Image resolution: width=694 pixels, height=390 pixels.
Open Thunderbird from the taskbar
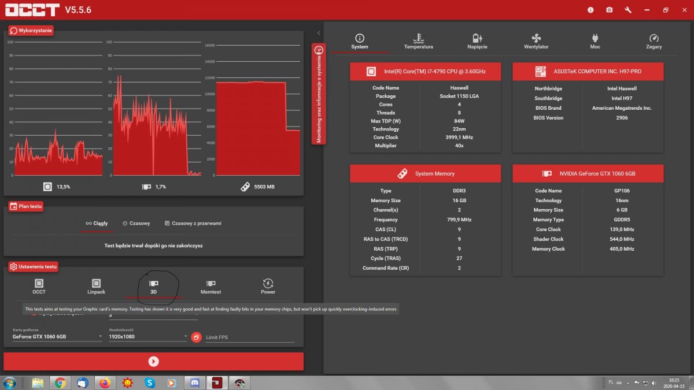coord(83,382)
